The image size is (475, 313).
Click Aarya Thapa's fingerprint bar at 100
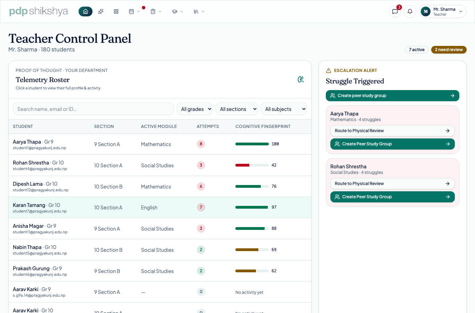click(252, 144)
